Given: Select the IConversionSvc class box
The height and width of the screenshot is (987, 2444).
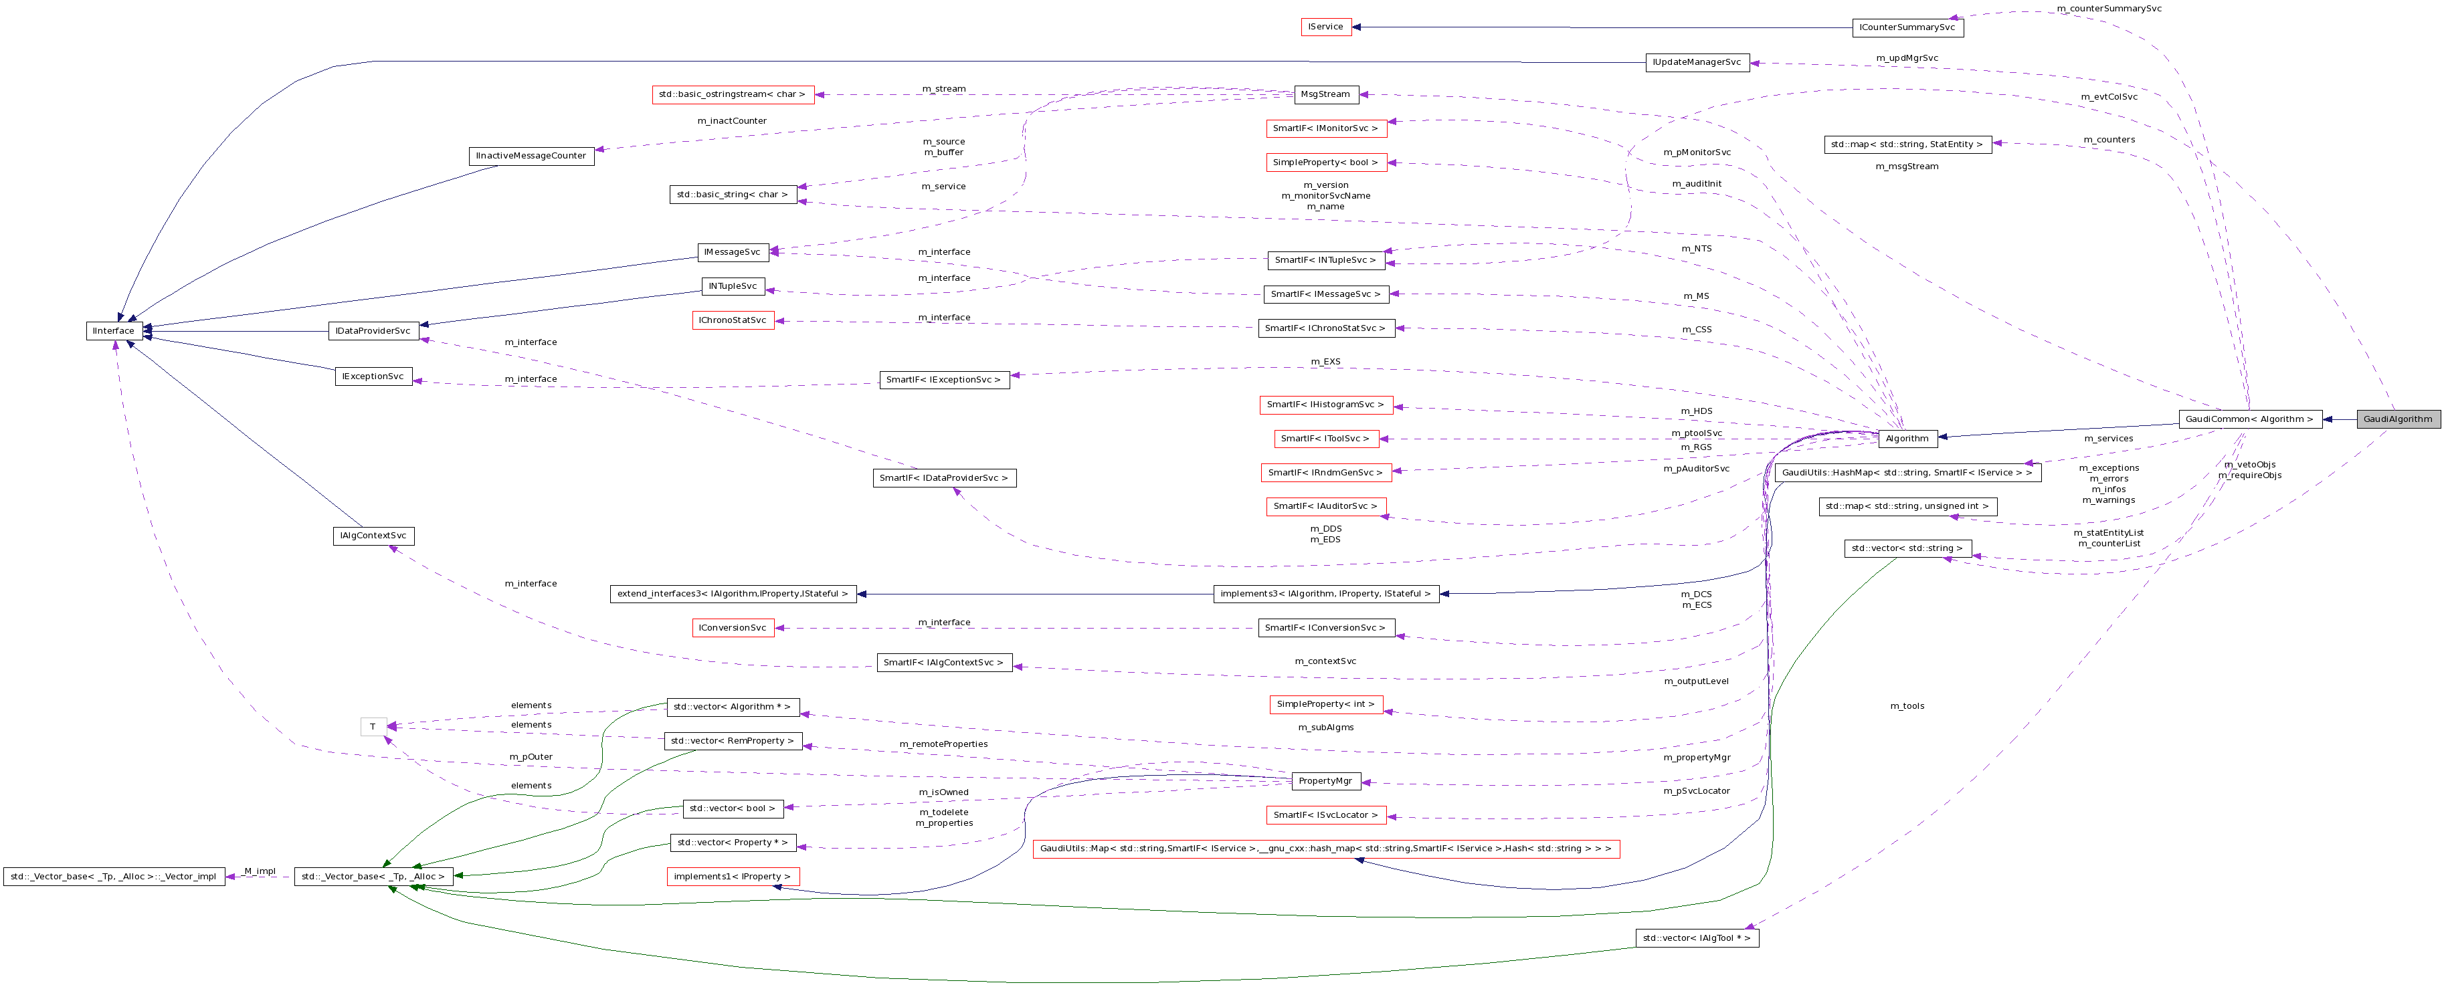Looking at the screenshot, I should 733,627.
